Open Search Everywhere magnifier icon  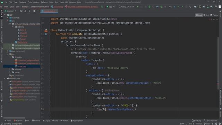[x=216, y=7]
